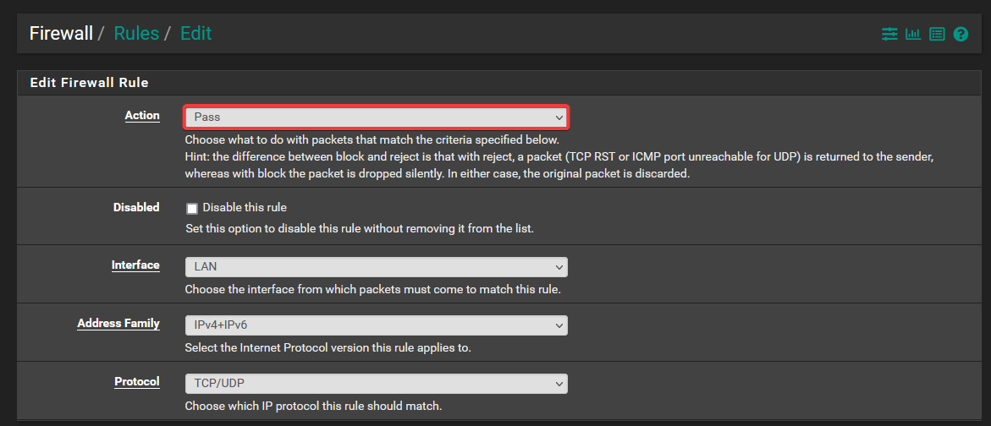Open related settings sliders icon

889,35
